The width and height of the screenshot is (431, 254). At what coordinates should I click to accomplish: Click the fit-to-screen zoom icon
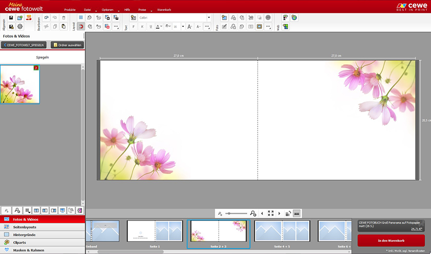tap(271, 213)
